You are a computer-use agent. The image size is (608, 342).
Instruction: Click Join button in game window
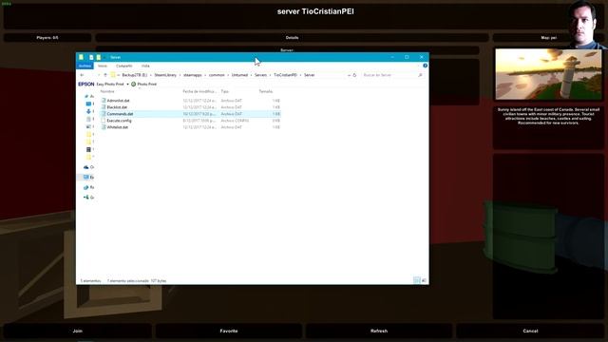coord(78,331)
